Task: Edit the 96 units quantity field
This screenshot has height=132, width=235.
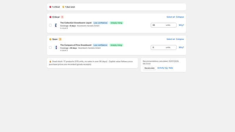Action: click(x=164, y=25)
